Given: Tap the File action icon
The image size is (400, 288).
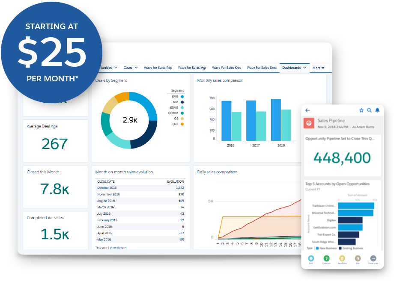Looking at the screenshot, I should 358,258.
